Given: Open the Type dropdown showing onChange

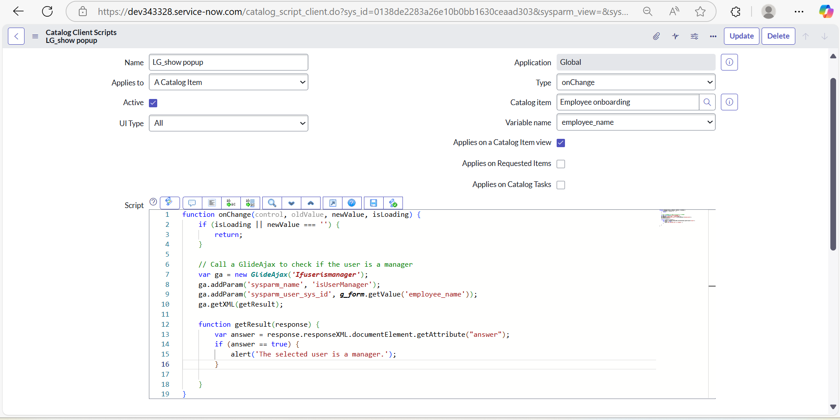Looking at the screenshot, I should 635,82.
